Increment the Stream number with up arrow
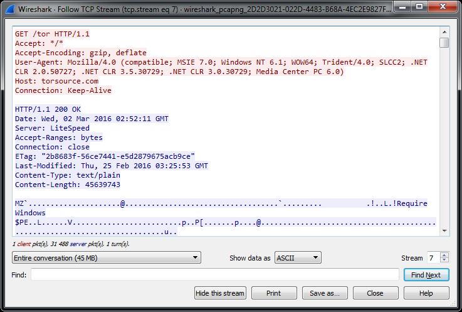 pyautogui.click(x=444, y=255)
